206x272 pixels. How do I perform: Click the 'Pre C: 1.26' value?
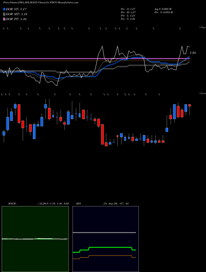click(x=128, y=19)
